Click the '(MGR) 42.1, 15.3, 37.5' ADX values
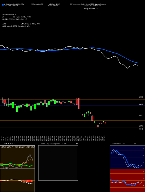 click(x=31, y=24)
